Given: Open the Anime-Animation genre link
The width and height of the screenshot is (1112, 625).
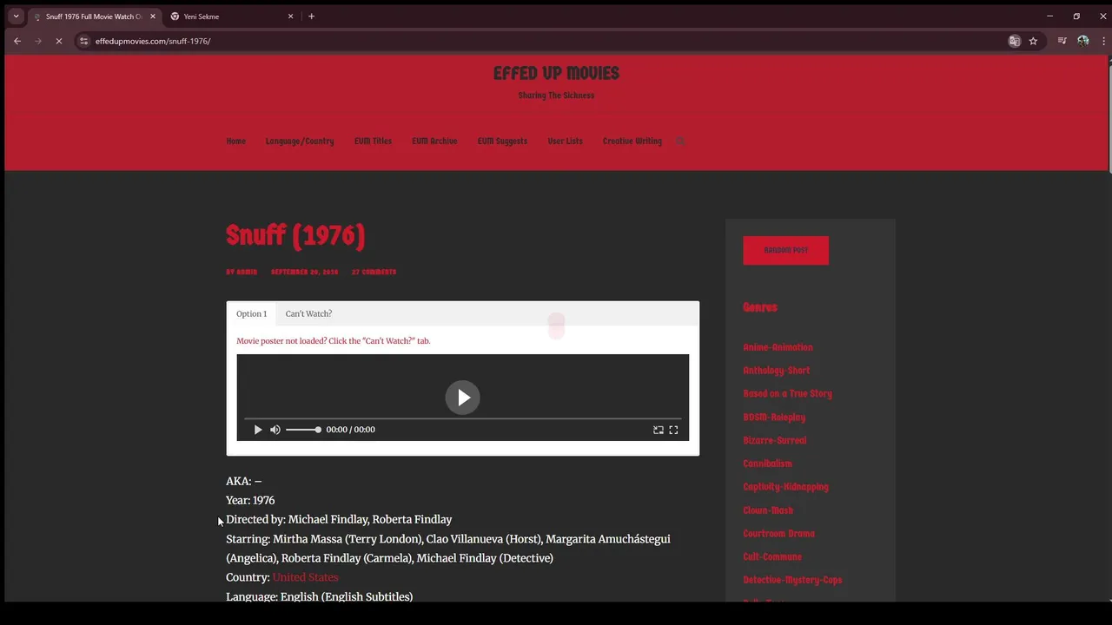Looking at the screenshot, I should pos(778,347).
